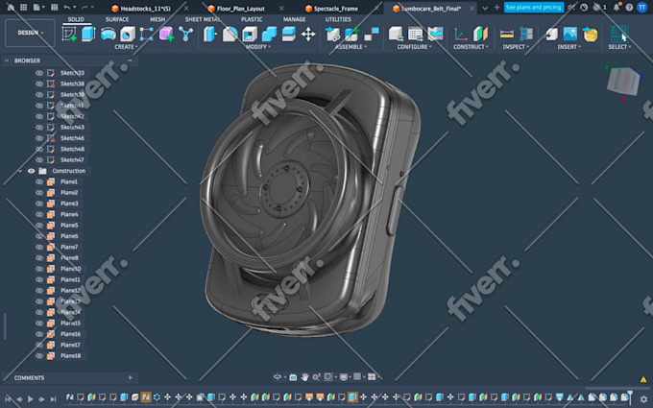Toggle visibility of Plane5
This screenshot has height=408, width=653.
[x=39, y=226]
